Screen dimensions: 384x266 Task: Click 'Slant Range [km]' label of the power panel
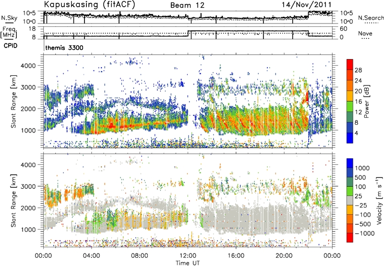pyautogui.click(x=13, y=101)
